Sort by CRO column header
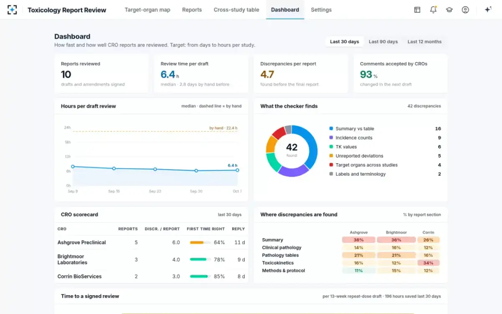The image size is (502, 314). [62, 229]
